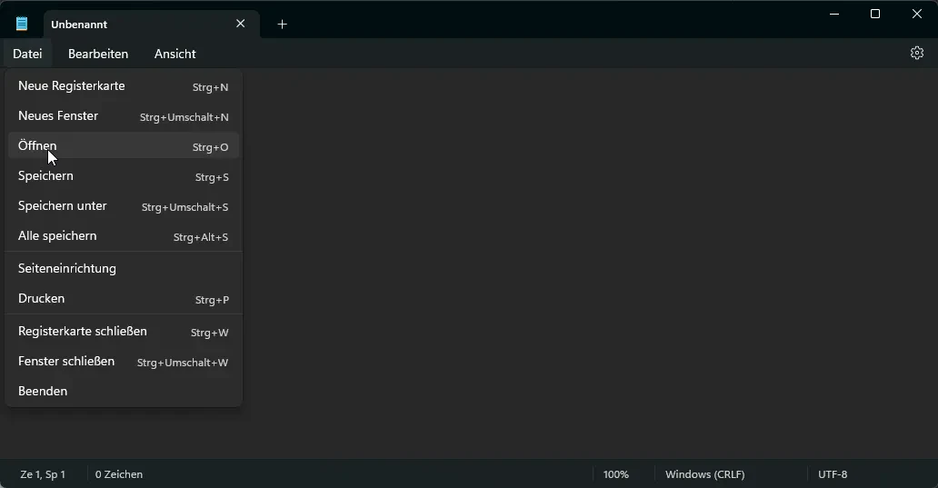Viewport: 938px width, 488px height.
Task: Maximize the Notepad window
Action: (875, 14)
